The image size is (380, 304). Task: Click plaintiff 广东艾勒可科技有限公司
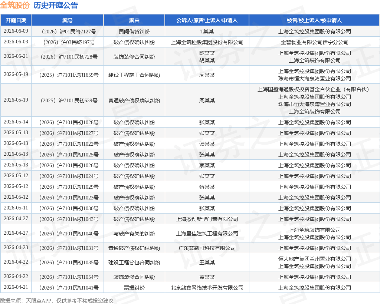[207, 248]
